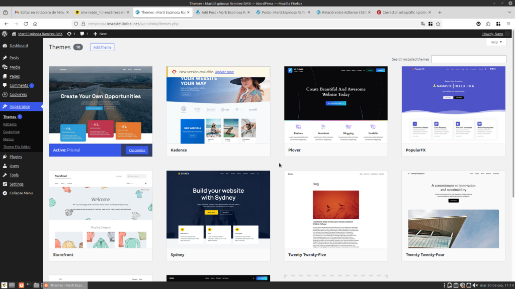Reload the page with browser refresh button
Viewport: 515px width, 289px height.
tap(26, 24)
